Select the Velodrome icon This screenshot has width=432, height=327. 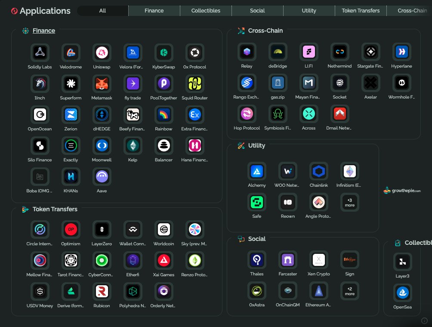click(x=71, y=52)
